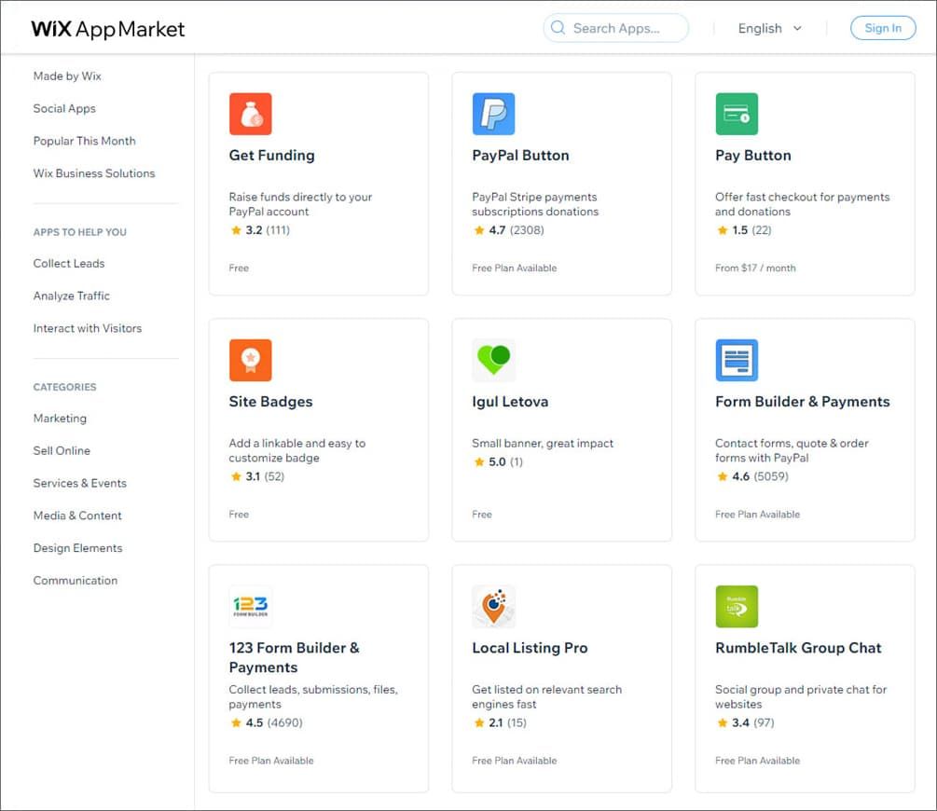Open the Media & Content category
Screen dimensions: 937x811
[77, 515]
